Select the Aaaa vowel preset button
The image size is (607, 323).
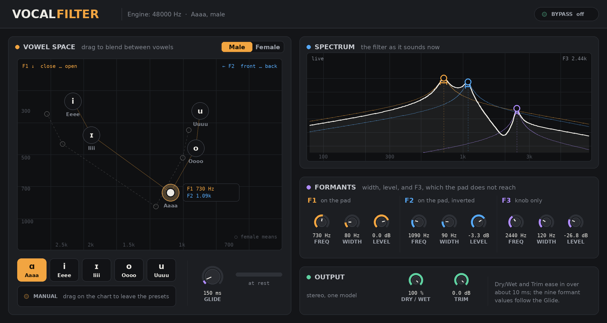(x=32, y=270)
